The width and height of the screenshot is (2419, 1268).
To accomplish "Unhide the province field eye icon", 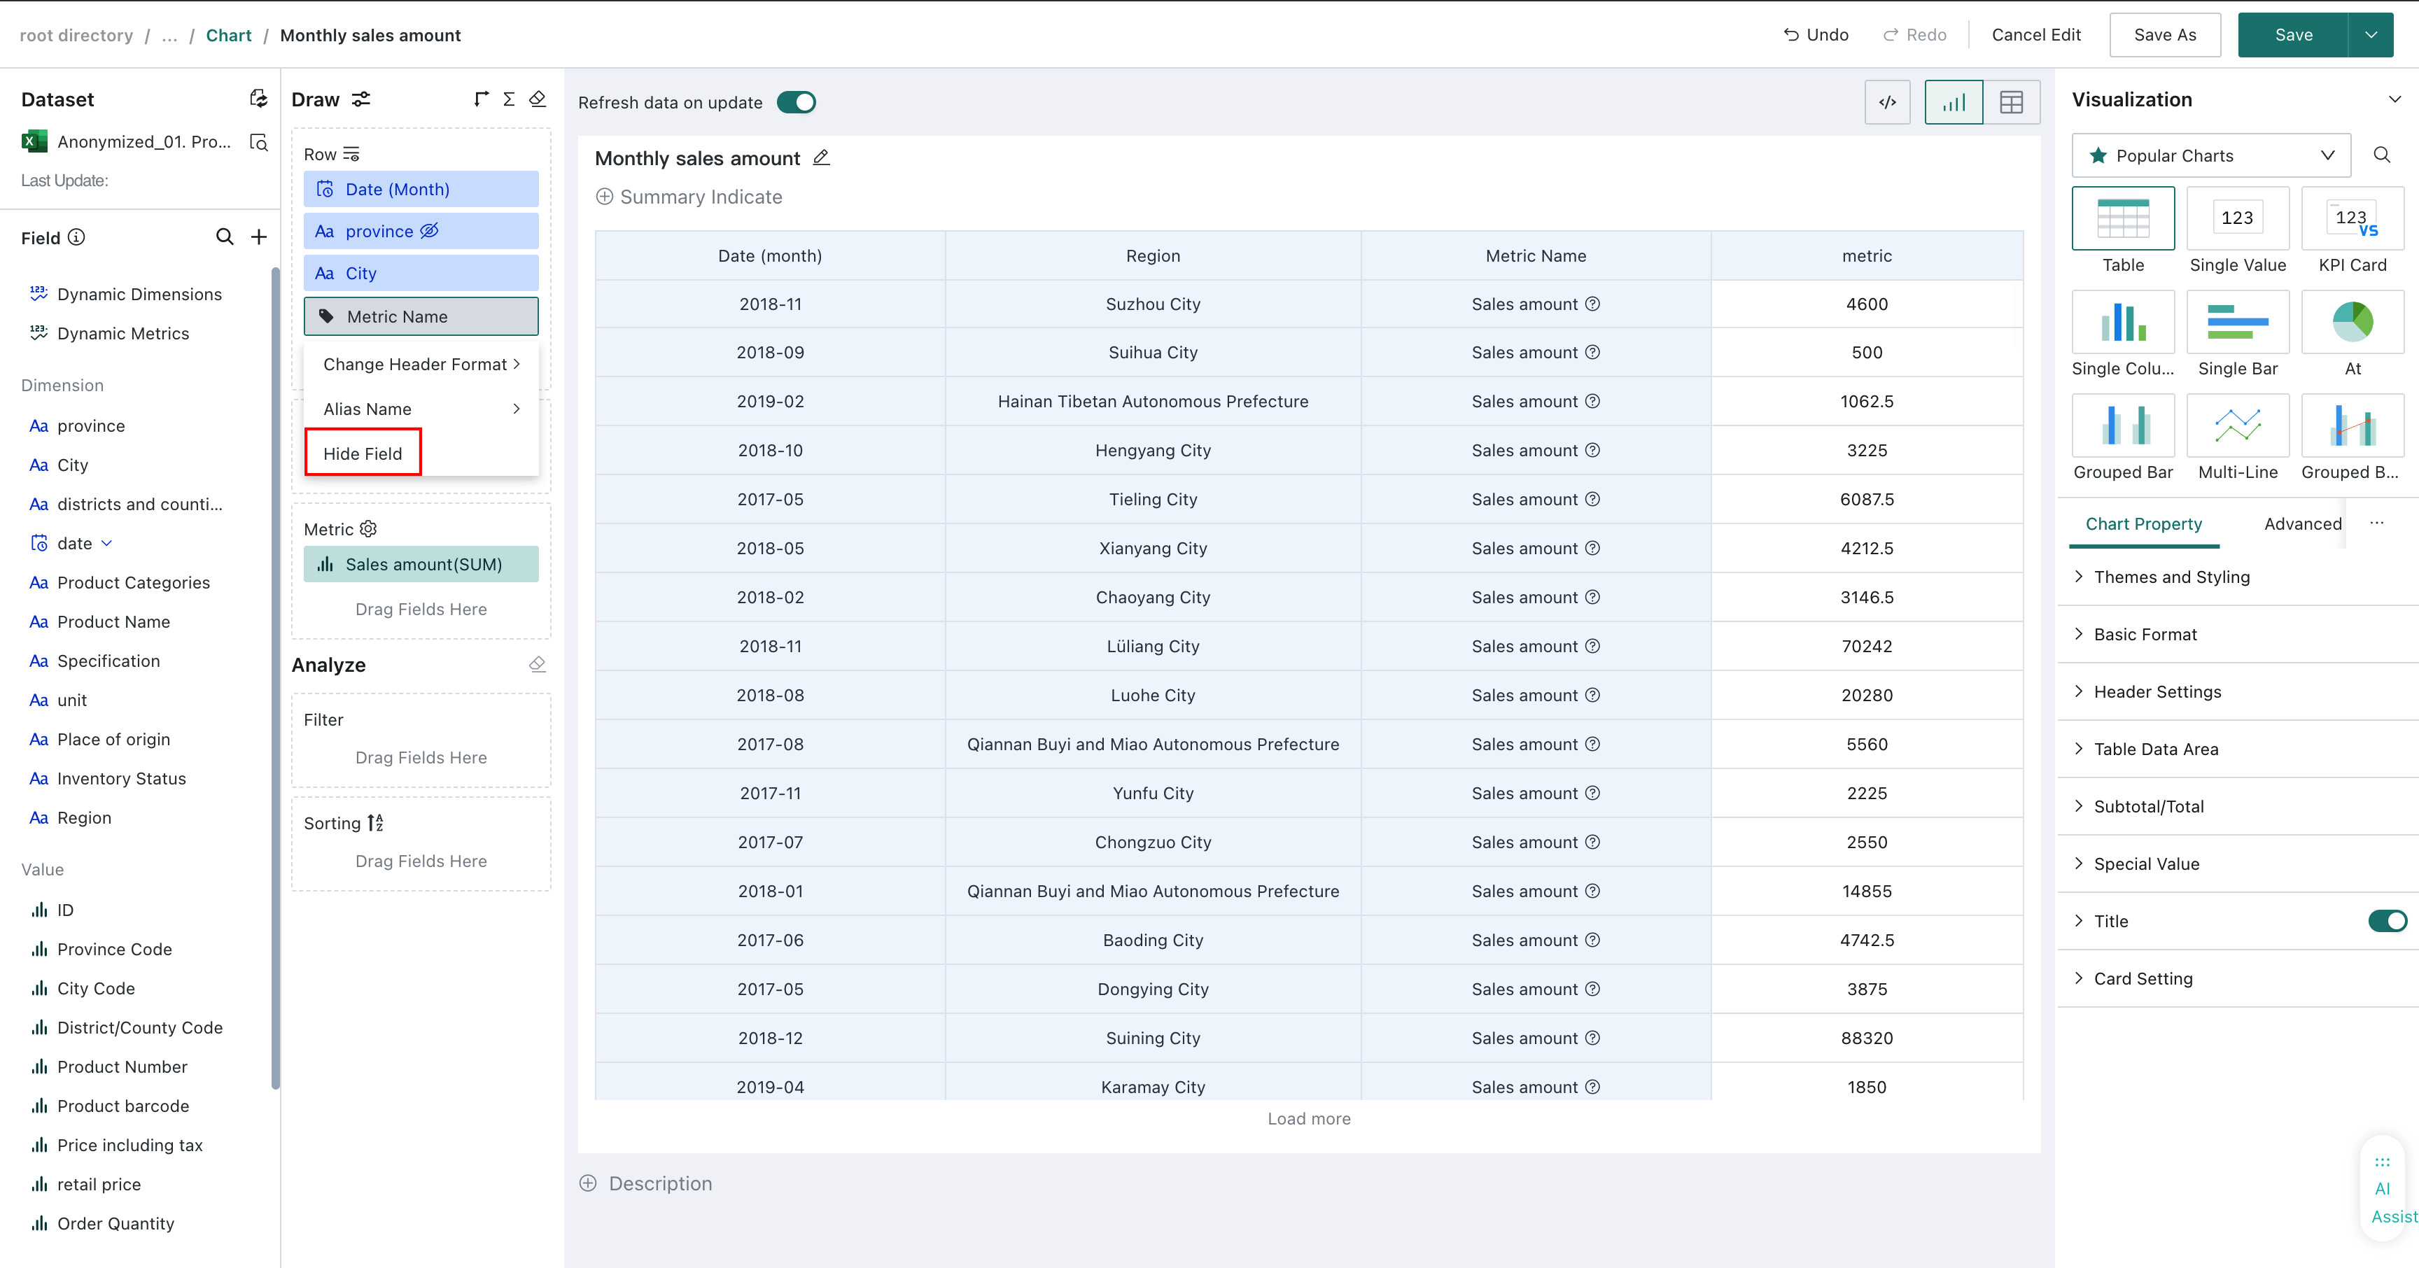I will point(429,231).
